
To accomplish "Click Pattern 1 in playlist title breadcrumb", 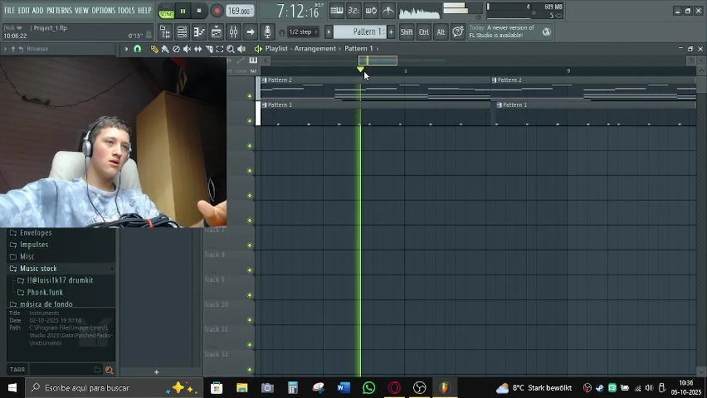I will coord(358,49).
